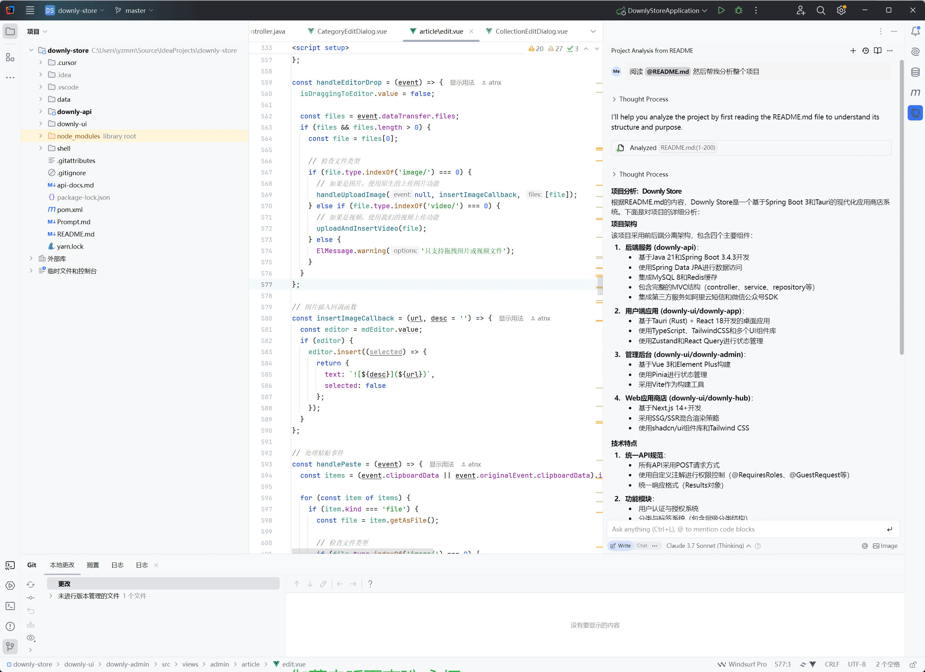
Task: Open the 搁置 tab in Git panel
Action: 93,565
